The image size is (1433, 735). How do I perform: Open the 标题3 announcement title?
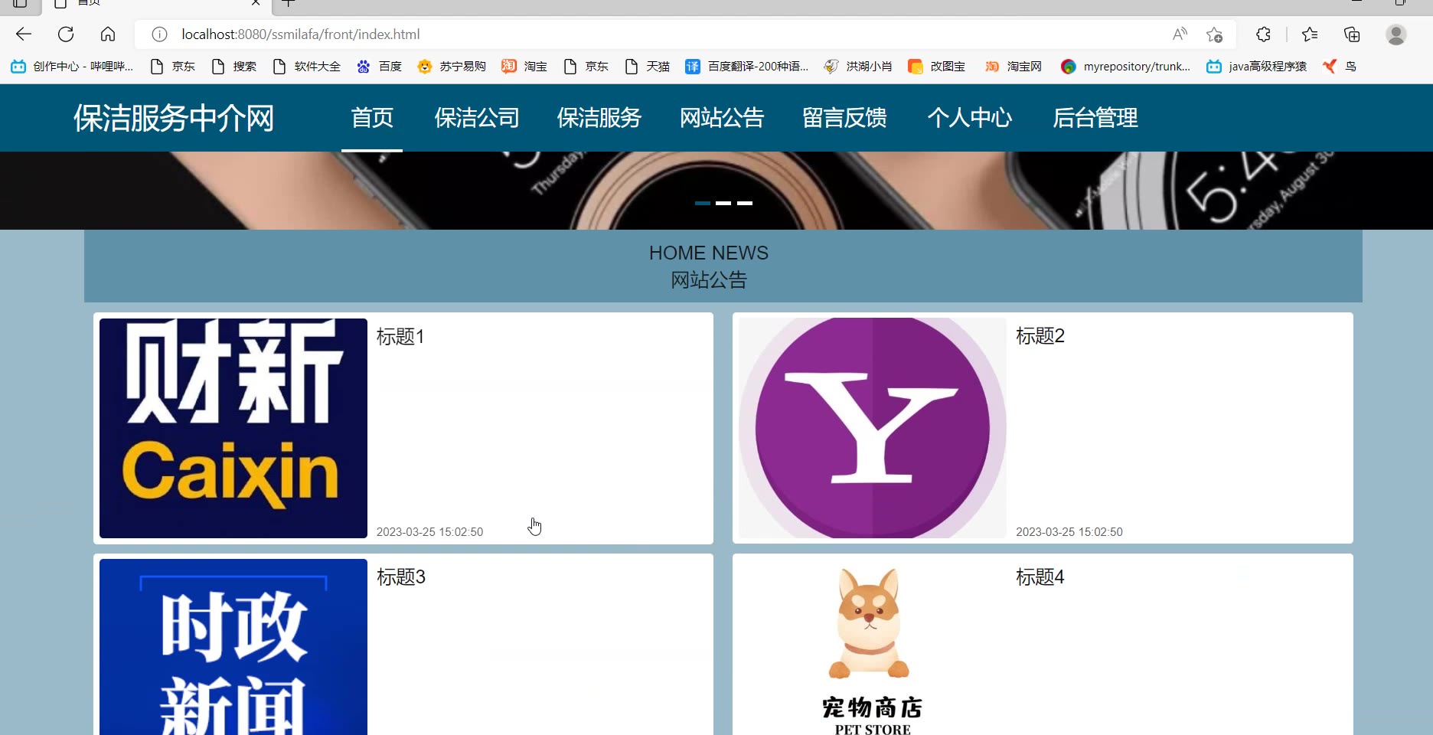click(x=401, y=577)
